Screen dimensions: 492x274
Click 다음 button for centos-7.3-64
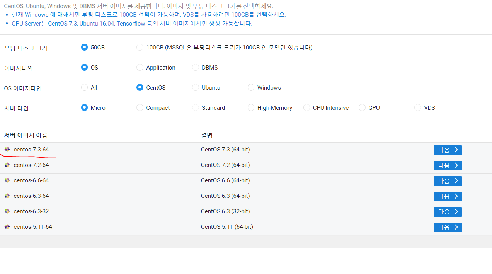448,150
